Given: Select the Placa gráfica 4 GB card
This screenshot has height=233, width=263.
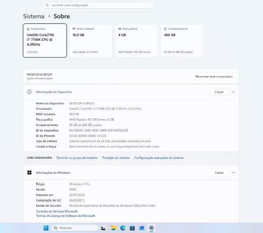Looking at the screenshot, I should pos(136,40).
